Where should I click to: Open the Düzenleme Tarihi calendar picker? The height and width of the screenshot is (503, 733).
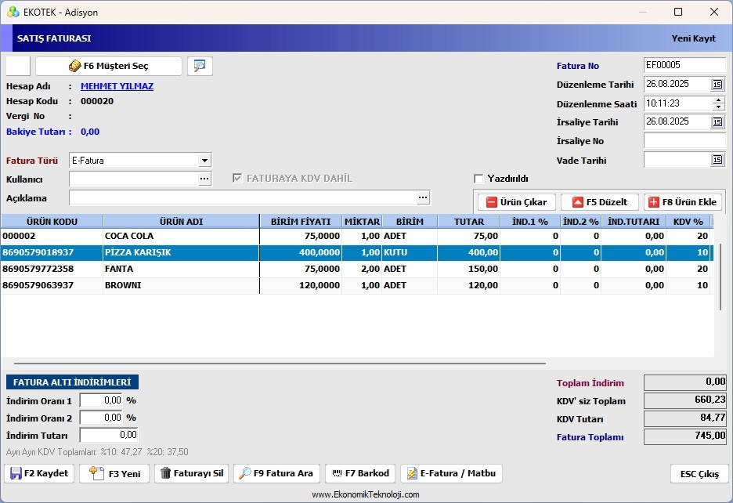coord(717,85)
